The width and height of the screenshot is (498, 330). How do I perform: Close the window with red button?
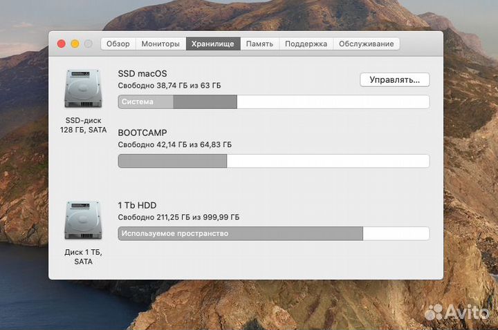(61, 43)
